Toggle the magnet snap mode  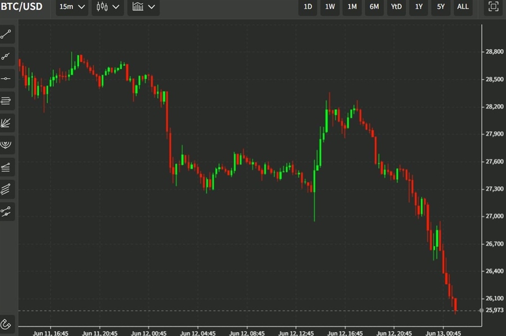(x=7, y=324)
